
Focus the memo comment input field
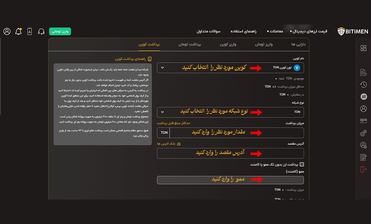click(230, 180)
